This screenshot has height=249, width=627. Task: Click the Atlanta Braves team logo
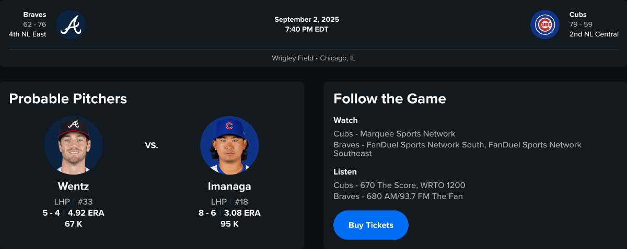71,24
